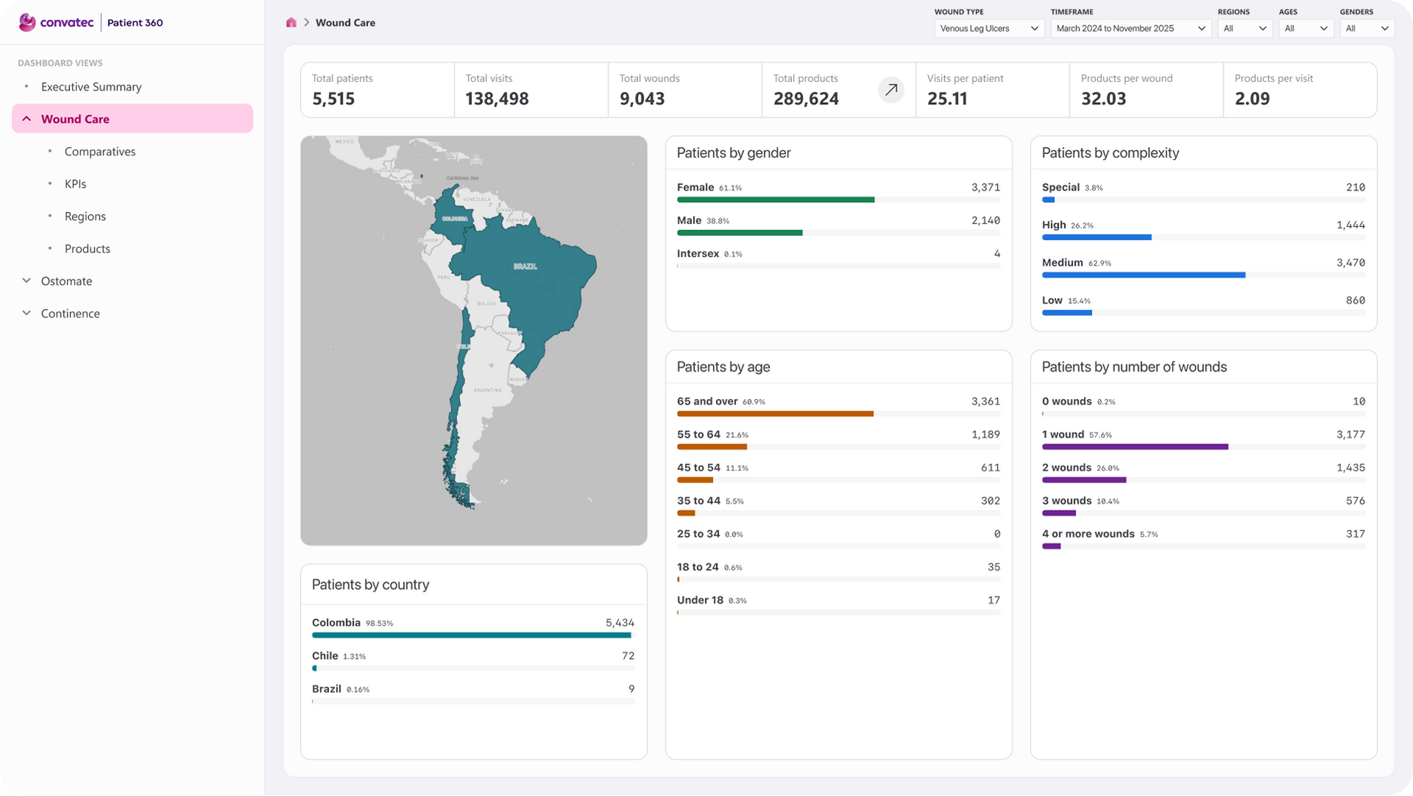Select Comparatives in sidebar

point(100,152)
